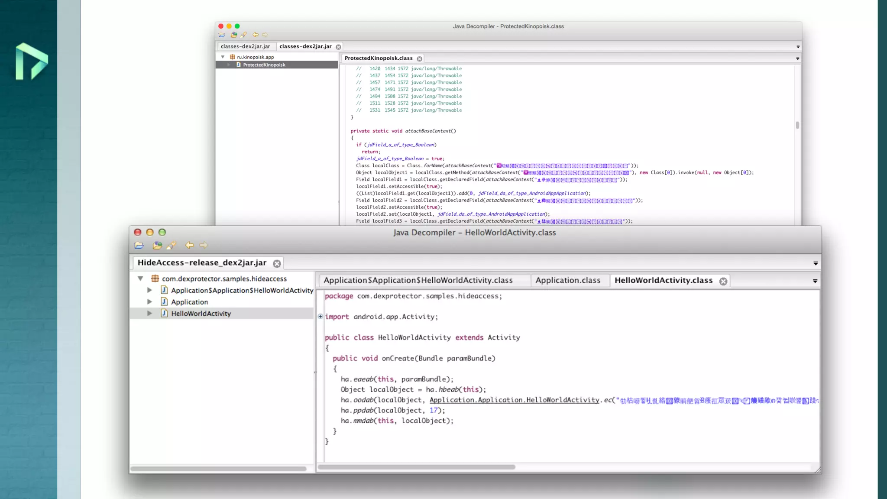The image size is (887, 499).
Task: Switch to the Application.class tab
Action: [x=568, y=280]
